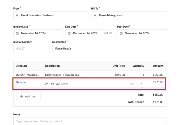The height and width of the screenshot is (125, 178).
Task: Open the Post Date calendar icon
Action: click(x=121, y=34)
